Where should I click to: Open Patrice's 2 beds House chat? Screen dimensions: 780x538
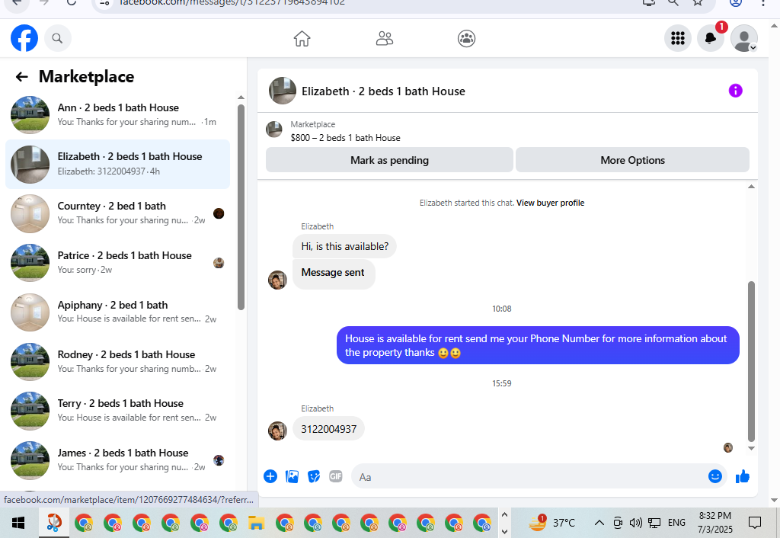[118, 263]
